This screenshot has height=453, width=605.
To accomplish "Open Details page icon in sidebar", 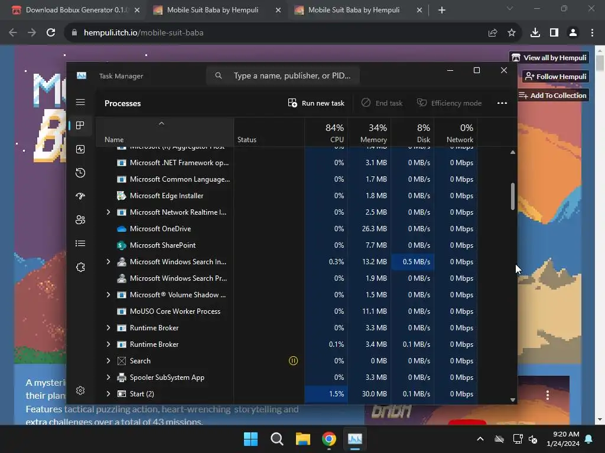I will coord(80,244).
